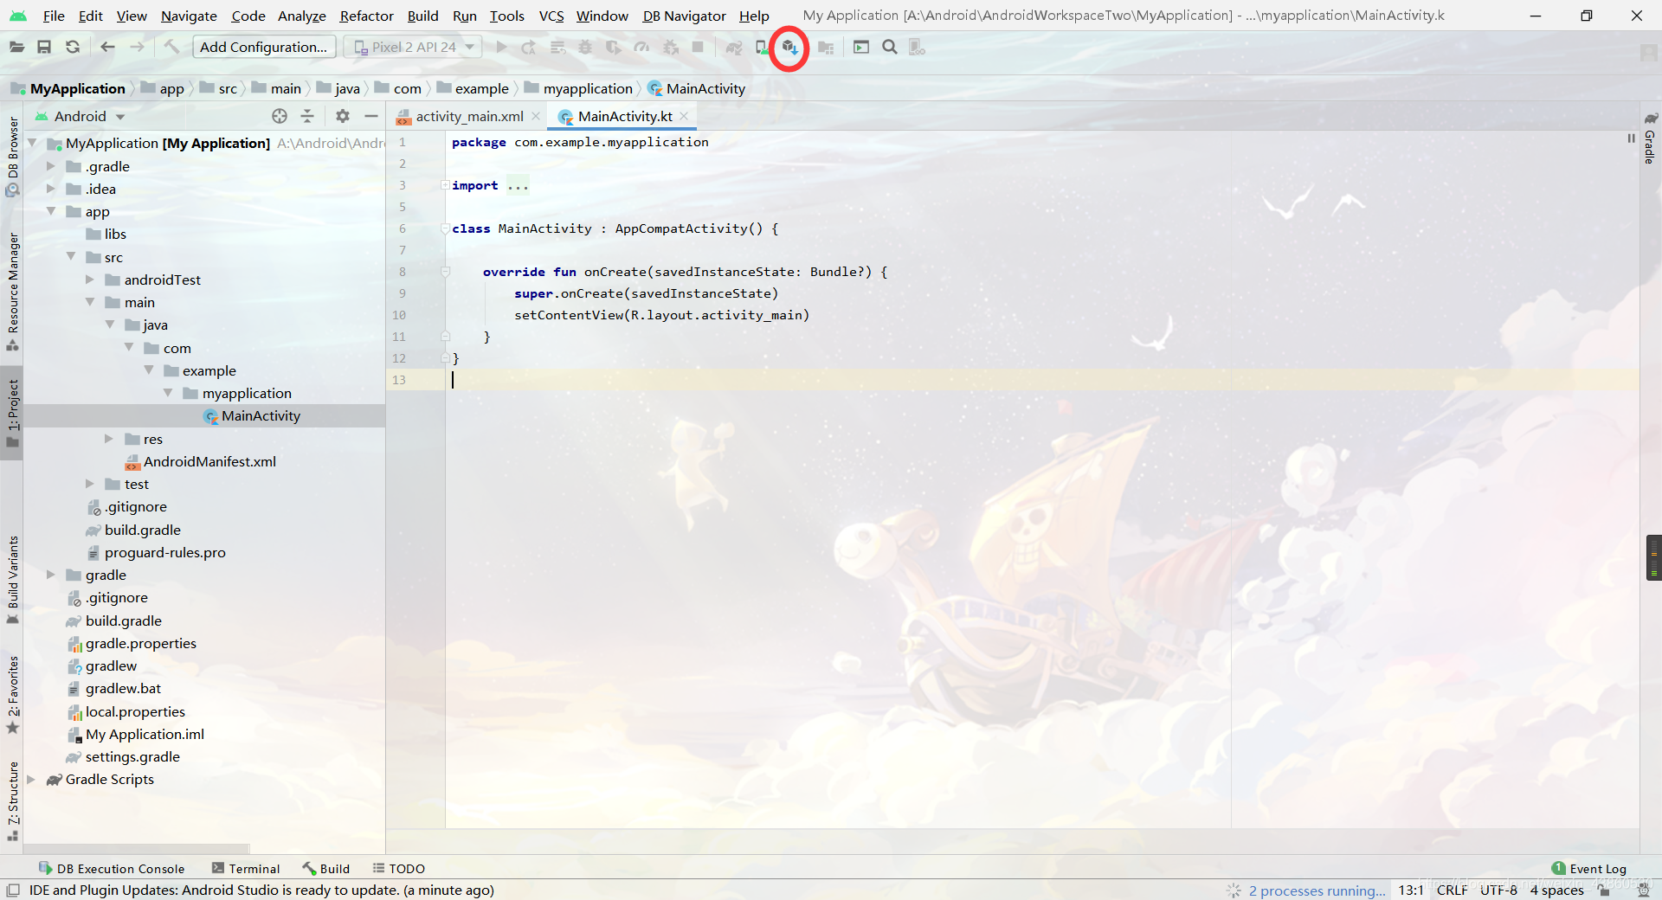The width and height of the screenshot is (1662, 900).
Task: Expand the .idea folder arrow
Action: click(x=50, y=189)
